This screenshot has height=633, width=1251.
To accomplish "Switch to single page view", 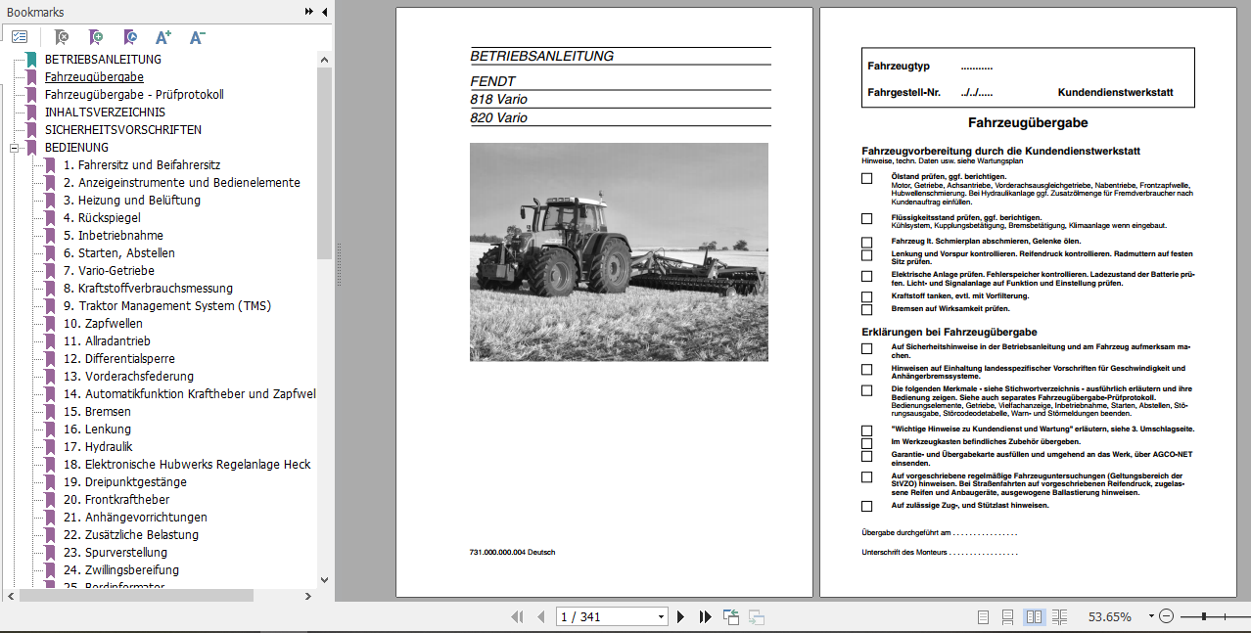I will (983, 616).
